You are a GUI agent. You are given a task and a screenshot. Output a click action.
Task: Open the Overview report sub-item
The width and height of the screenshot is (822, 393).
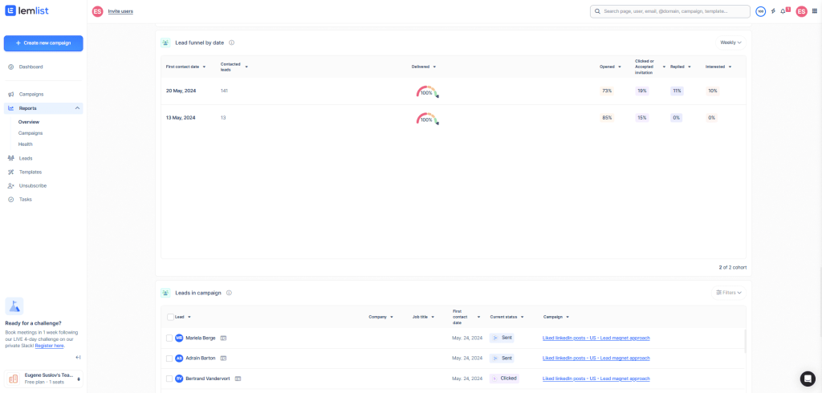(29, 122)
